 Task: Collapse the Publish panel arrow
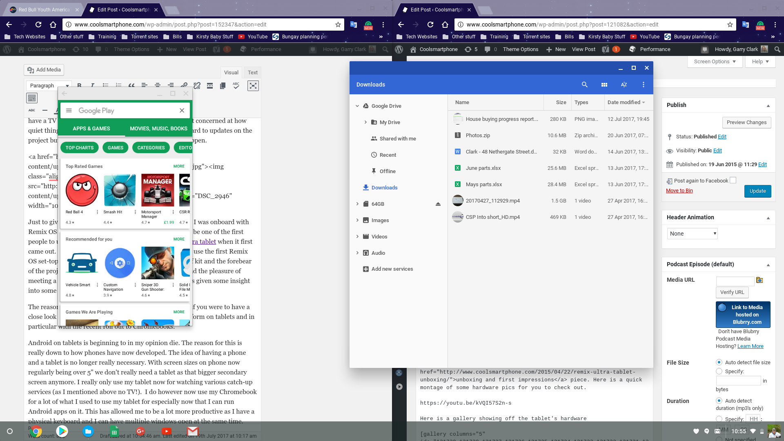tap(768, 105)
